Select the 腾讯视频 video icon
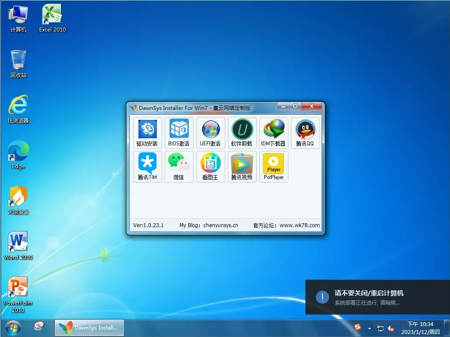 click(242, 167)
